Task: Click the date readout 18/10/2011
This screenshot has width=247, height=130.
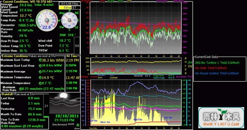Action: (x=67, y=116)
